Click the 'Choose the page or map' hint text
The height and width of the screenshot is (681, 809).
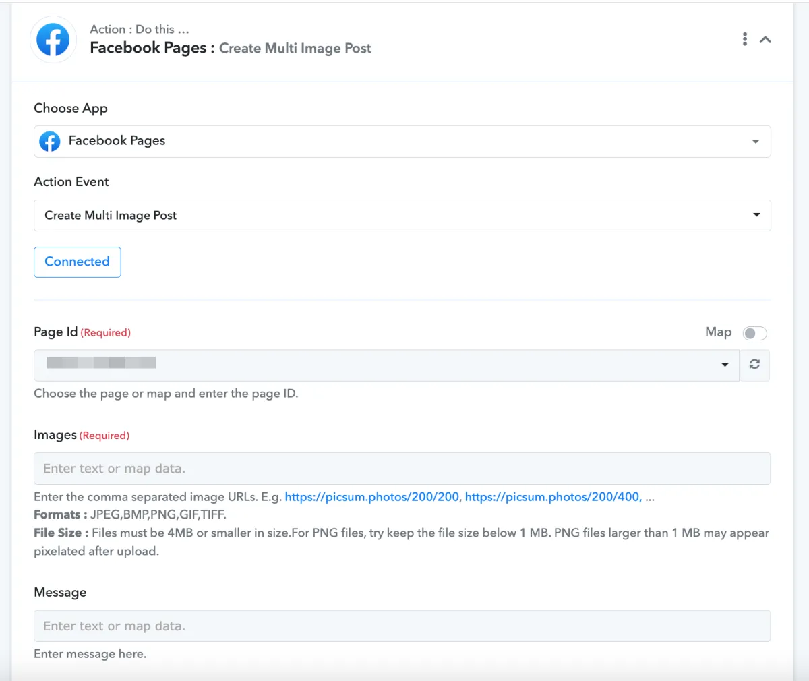point(166,394)
